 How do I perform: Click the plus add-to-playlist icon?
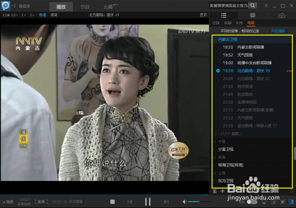point(222,191)
